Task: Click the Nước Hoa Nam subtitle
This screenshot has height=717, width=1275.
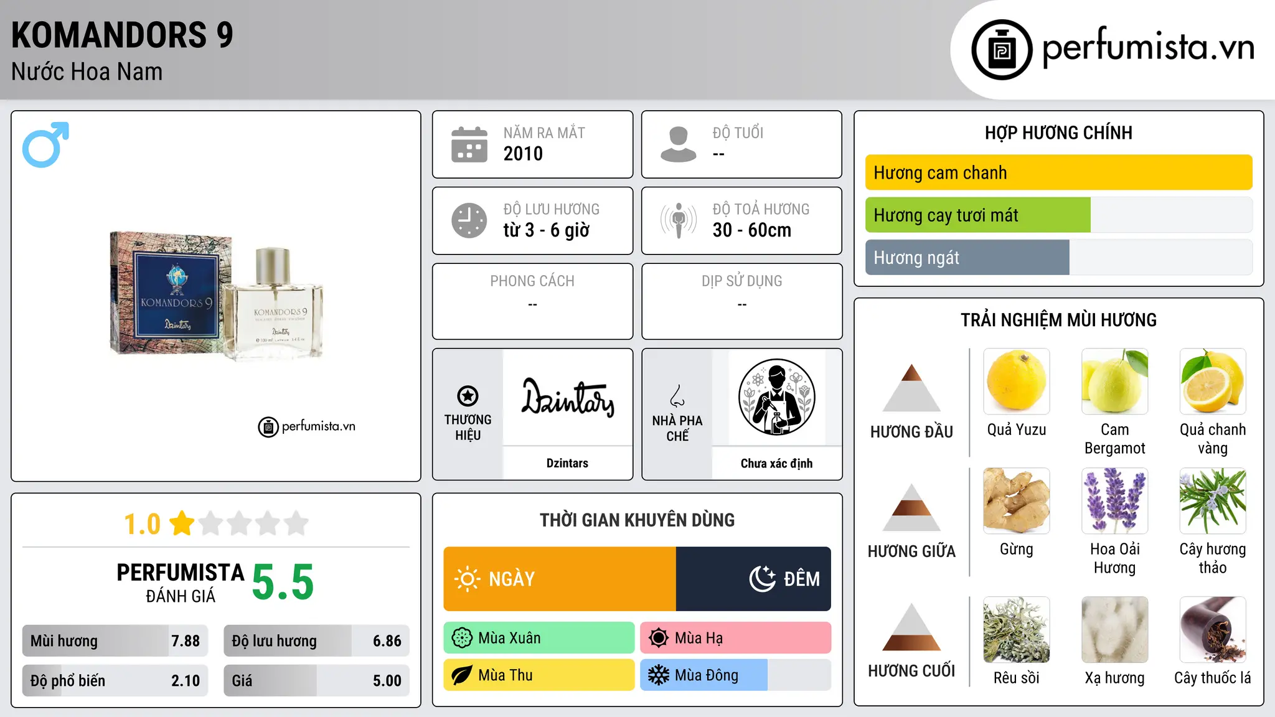Action: click(87, 72)
